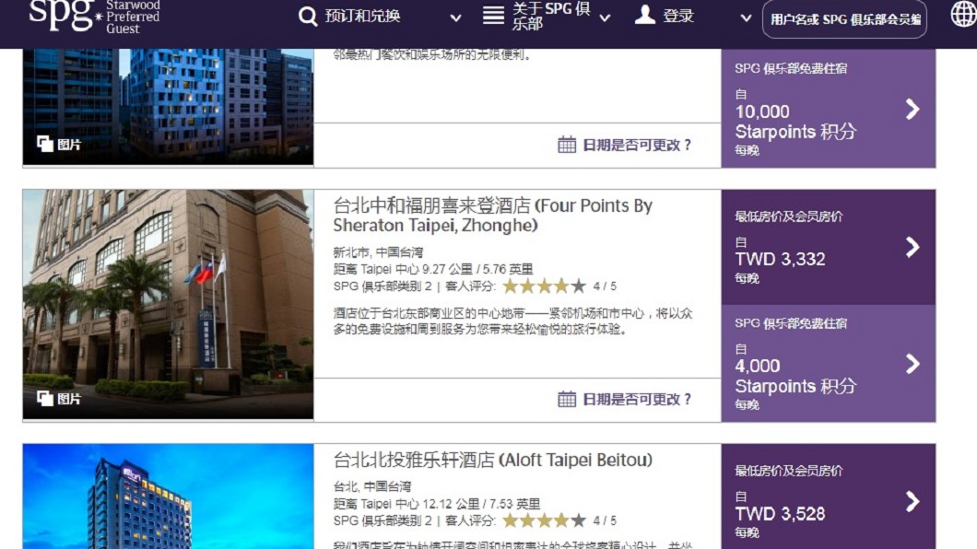Select the 4,000 Starpoints free stay panel
The height and width of the screenshot is (549, 977).
[x=828, y=364]
